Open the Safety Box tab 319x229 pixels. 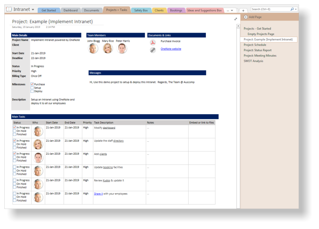[x=141, y=10]
